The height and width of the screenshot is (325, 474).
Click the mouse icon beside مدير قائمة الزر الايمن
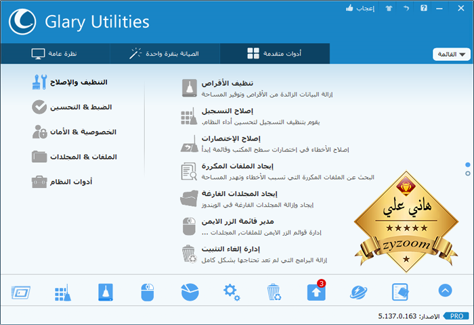pos(189,226)
